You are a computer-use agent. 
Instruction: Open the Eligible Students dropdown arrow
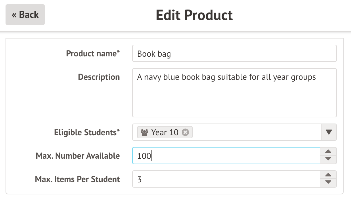[x=329, y=132]
